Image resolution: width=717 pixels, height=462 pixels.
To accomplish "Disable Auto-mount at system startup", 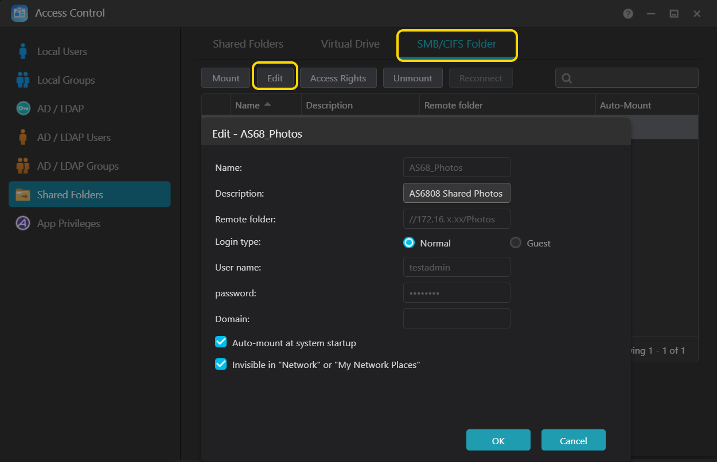I will coord(221,342).
